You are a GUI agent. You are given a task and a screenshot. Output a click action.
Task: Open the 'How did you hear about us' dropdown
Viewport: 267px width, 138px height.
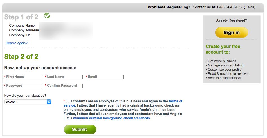(x=28, y=102)
